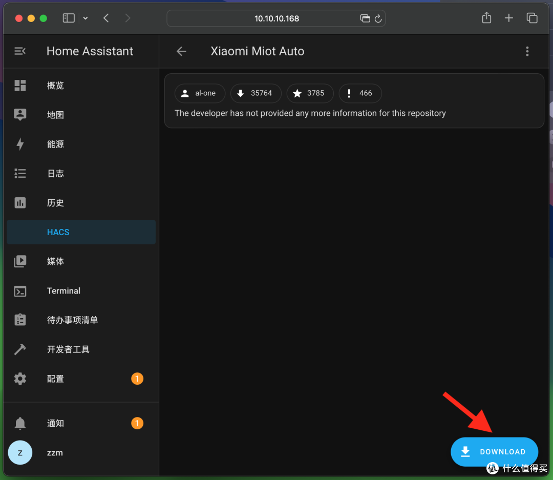
Task: Select 待办事项清单 label in sidebar
Action: click(x=72, y=320)
